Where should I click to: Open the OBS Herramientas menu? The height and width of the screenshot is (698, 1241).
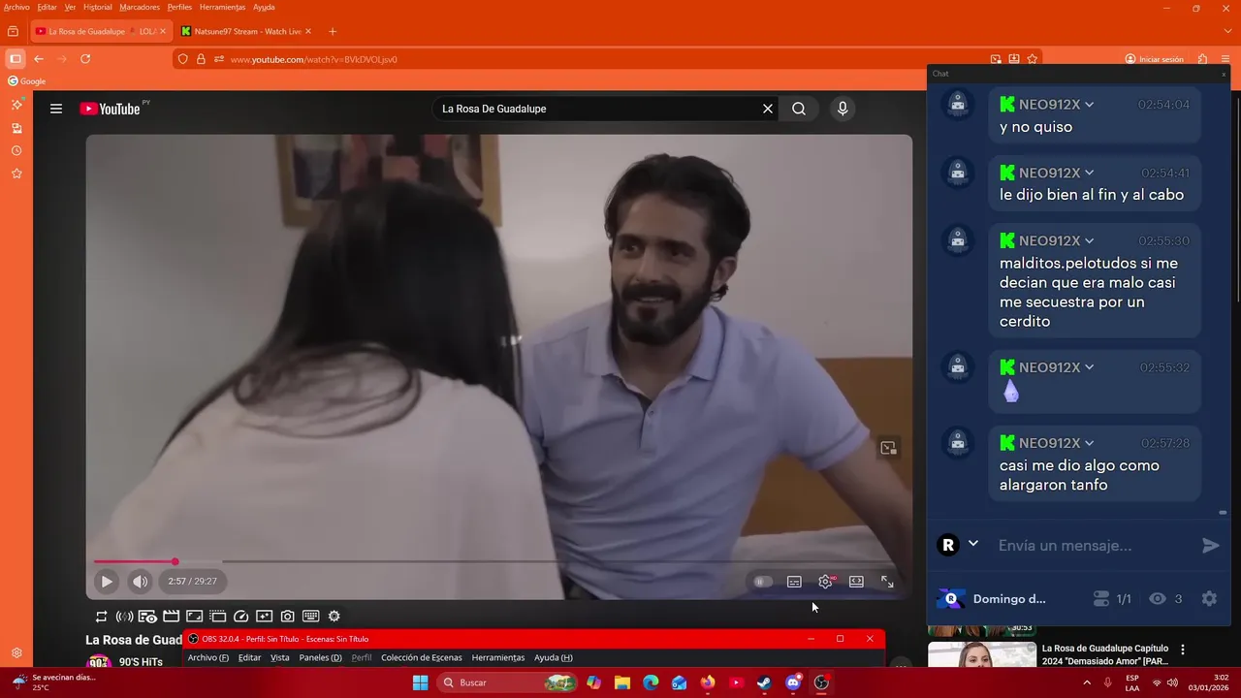[x=498, y=657]
